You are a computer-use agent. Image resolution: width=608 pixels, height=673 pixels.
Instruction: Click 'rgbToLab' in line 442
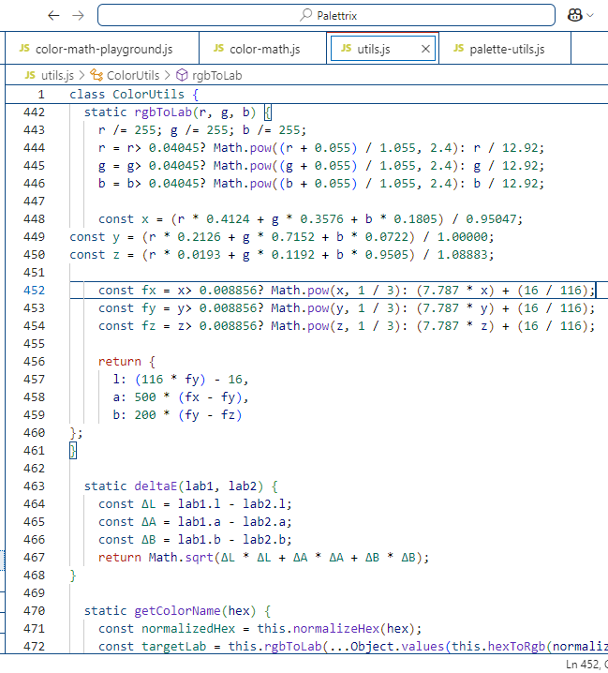[x=163, y=112]
